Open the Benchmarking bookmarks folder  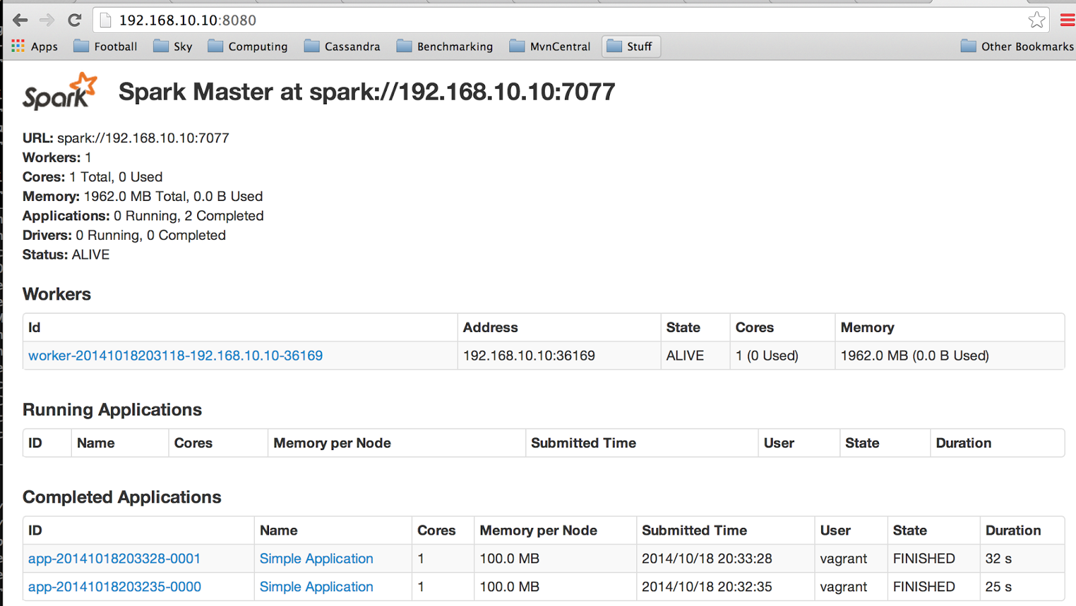[x=445, y=46]
